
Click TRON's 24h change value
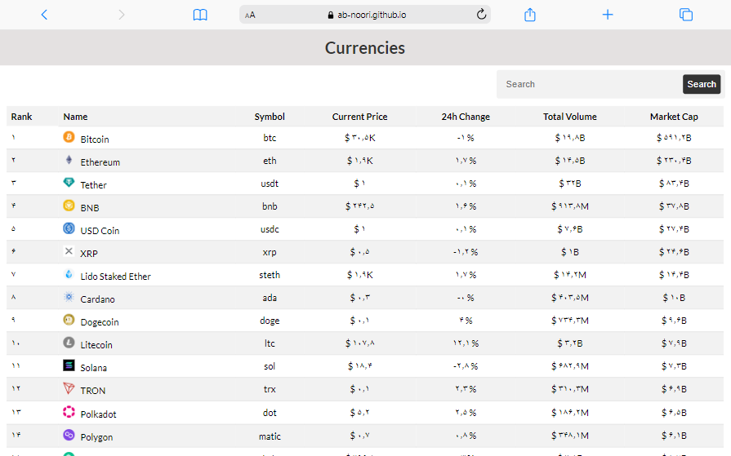466,389
